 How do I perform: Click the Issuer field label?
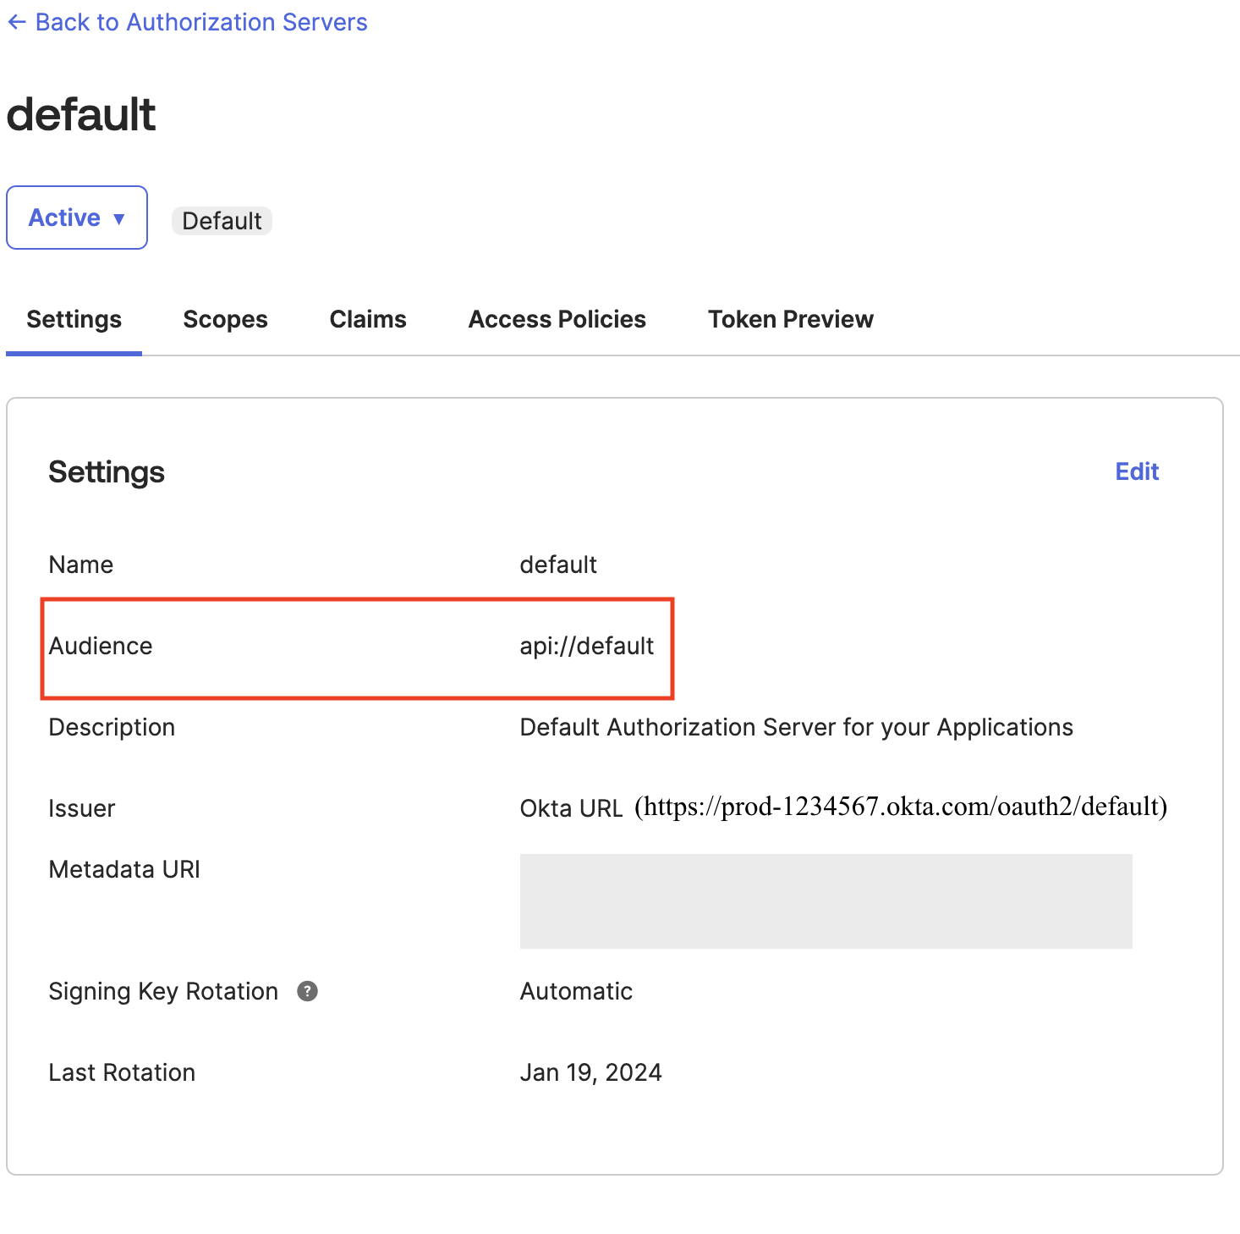[x=81, y=808]
